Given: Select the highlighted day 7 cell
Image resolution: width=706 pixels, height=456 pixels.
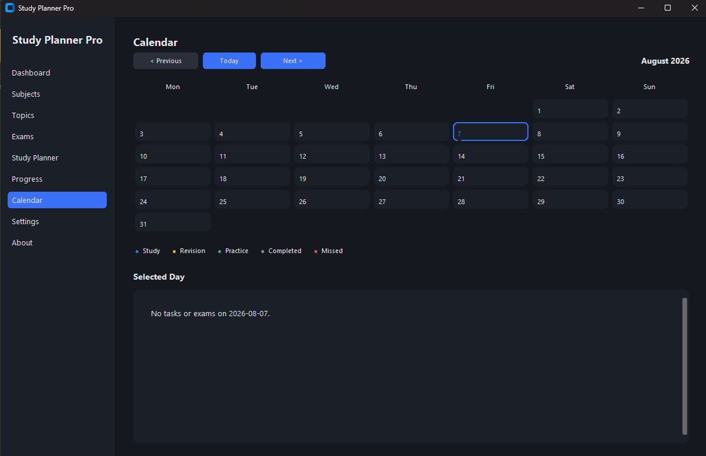Looking at the screenshot, I should (x=491, y=132).
